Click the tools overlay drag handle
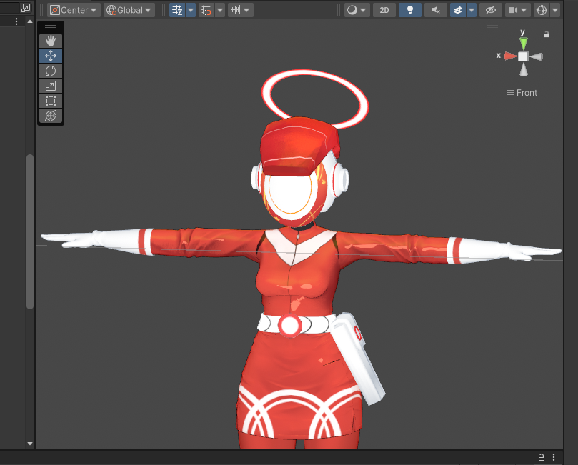The height and width of the screenshot is (465, 578). pyautogui.click(x=51, y=26)
